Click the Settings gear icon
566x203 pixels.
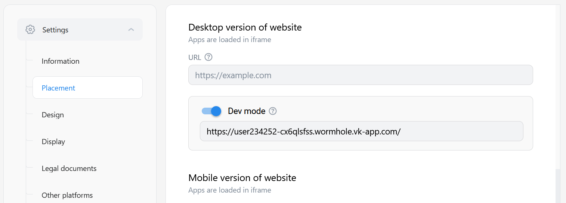point(30,29)
